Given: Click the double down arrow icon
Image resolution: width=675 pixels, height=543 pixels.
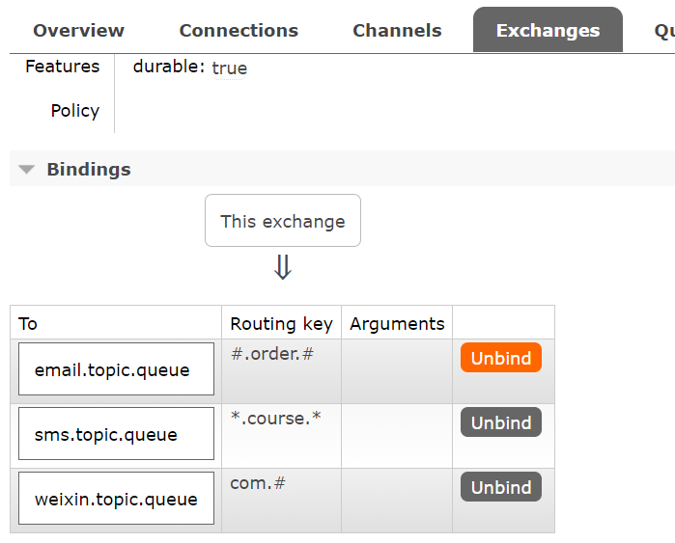Looking at the screenshot, I should pyautogui.click(x=282, y=266).
